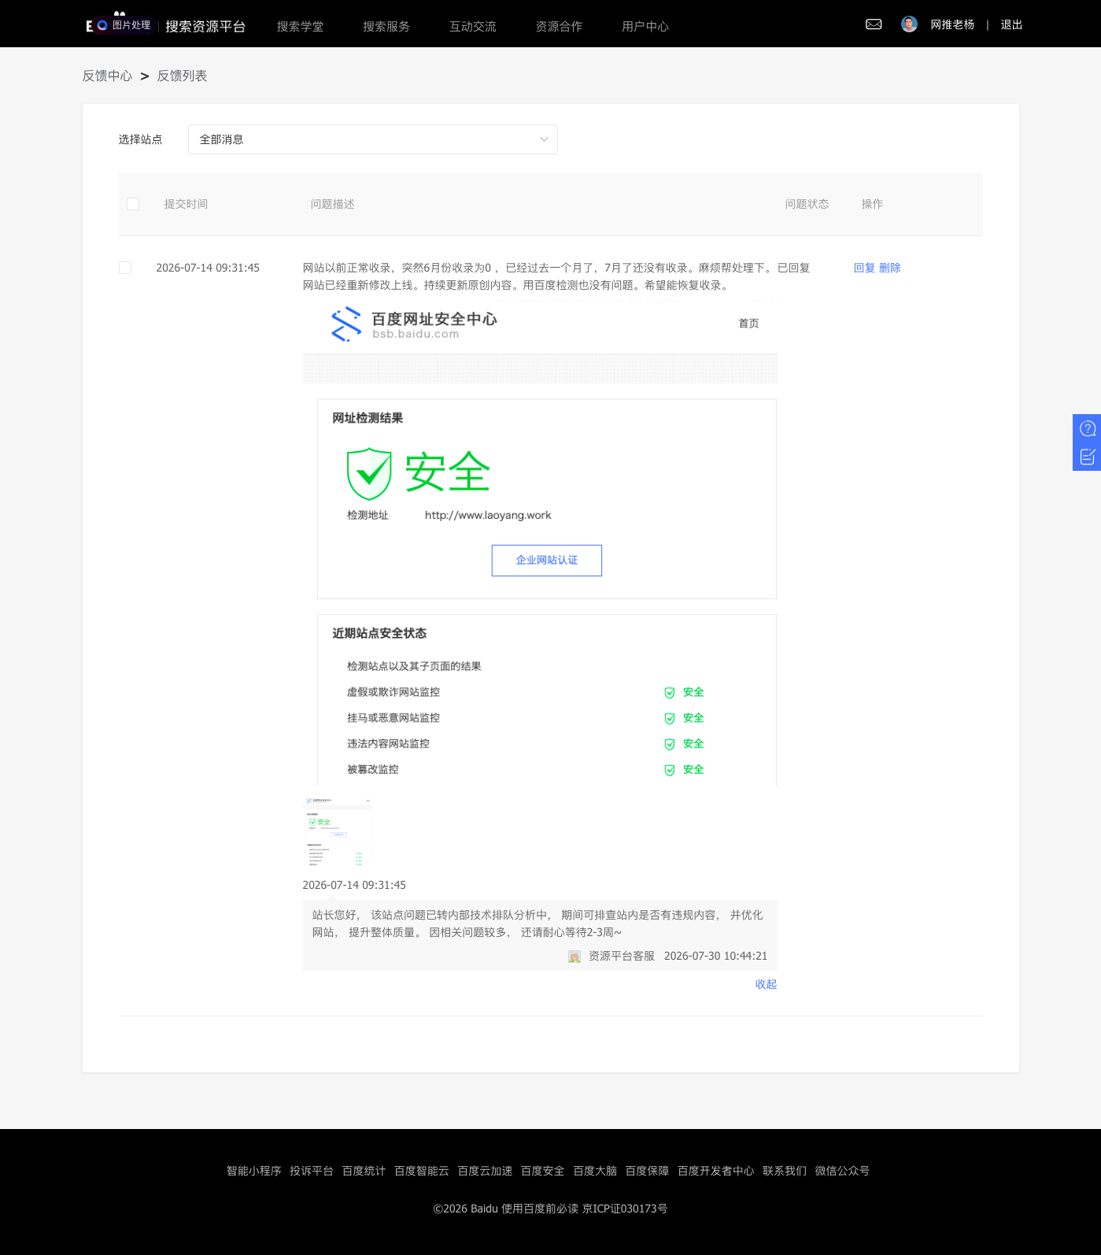
Task: Open the 百度统计 footer link
Action: pos(364,1171)
